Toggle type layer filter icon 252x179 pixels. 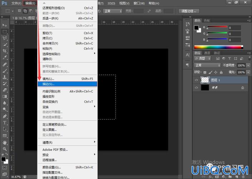click(x=229, y=59)
